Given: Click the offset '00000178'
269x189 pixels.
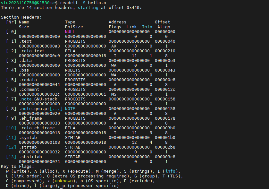Looking at the screenshot, I should pyautogui.click(x=165, y=118).
